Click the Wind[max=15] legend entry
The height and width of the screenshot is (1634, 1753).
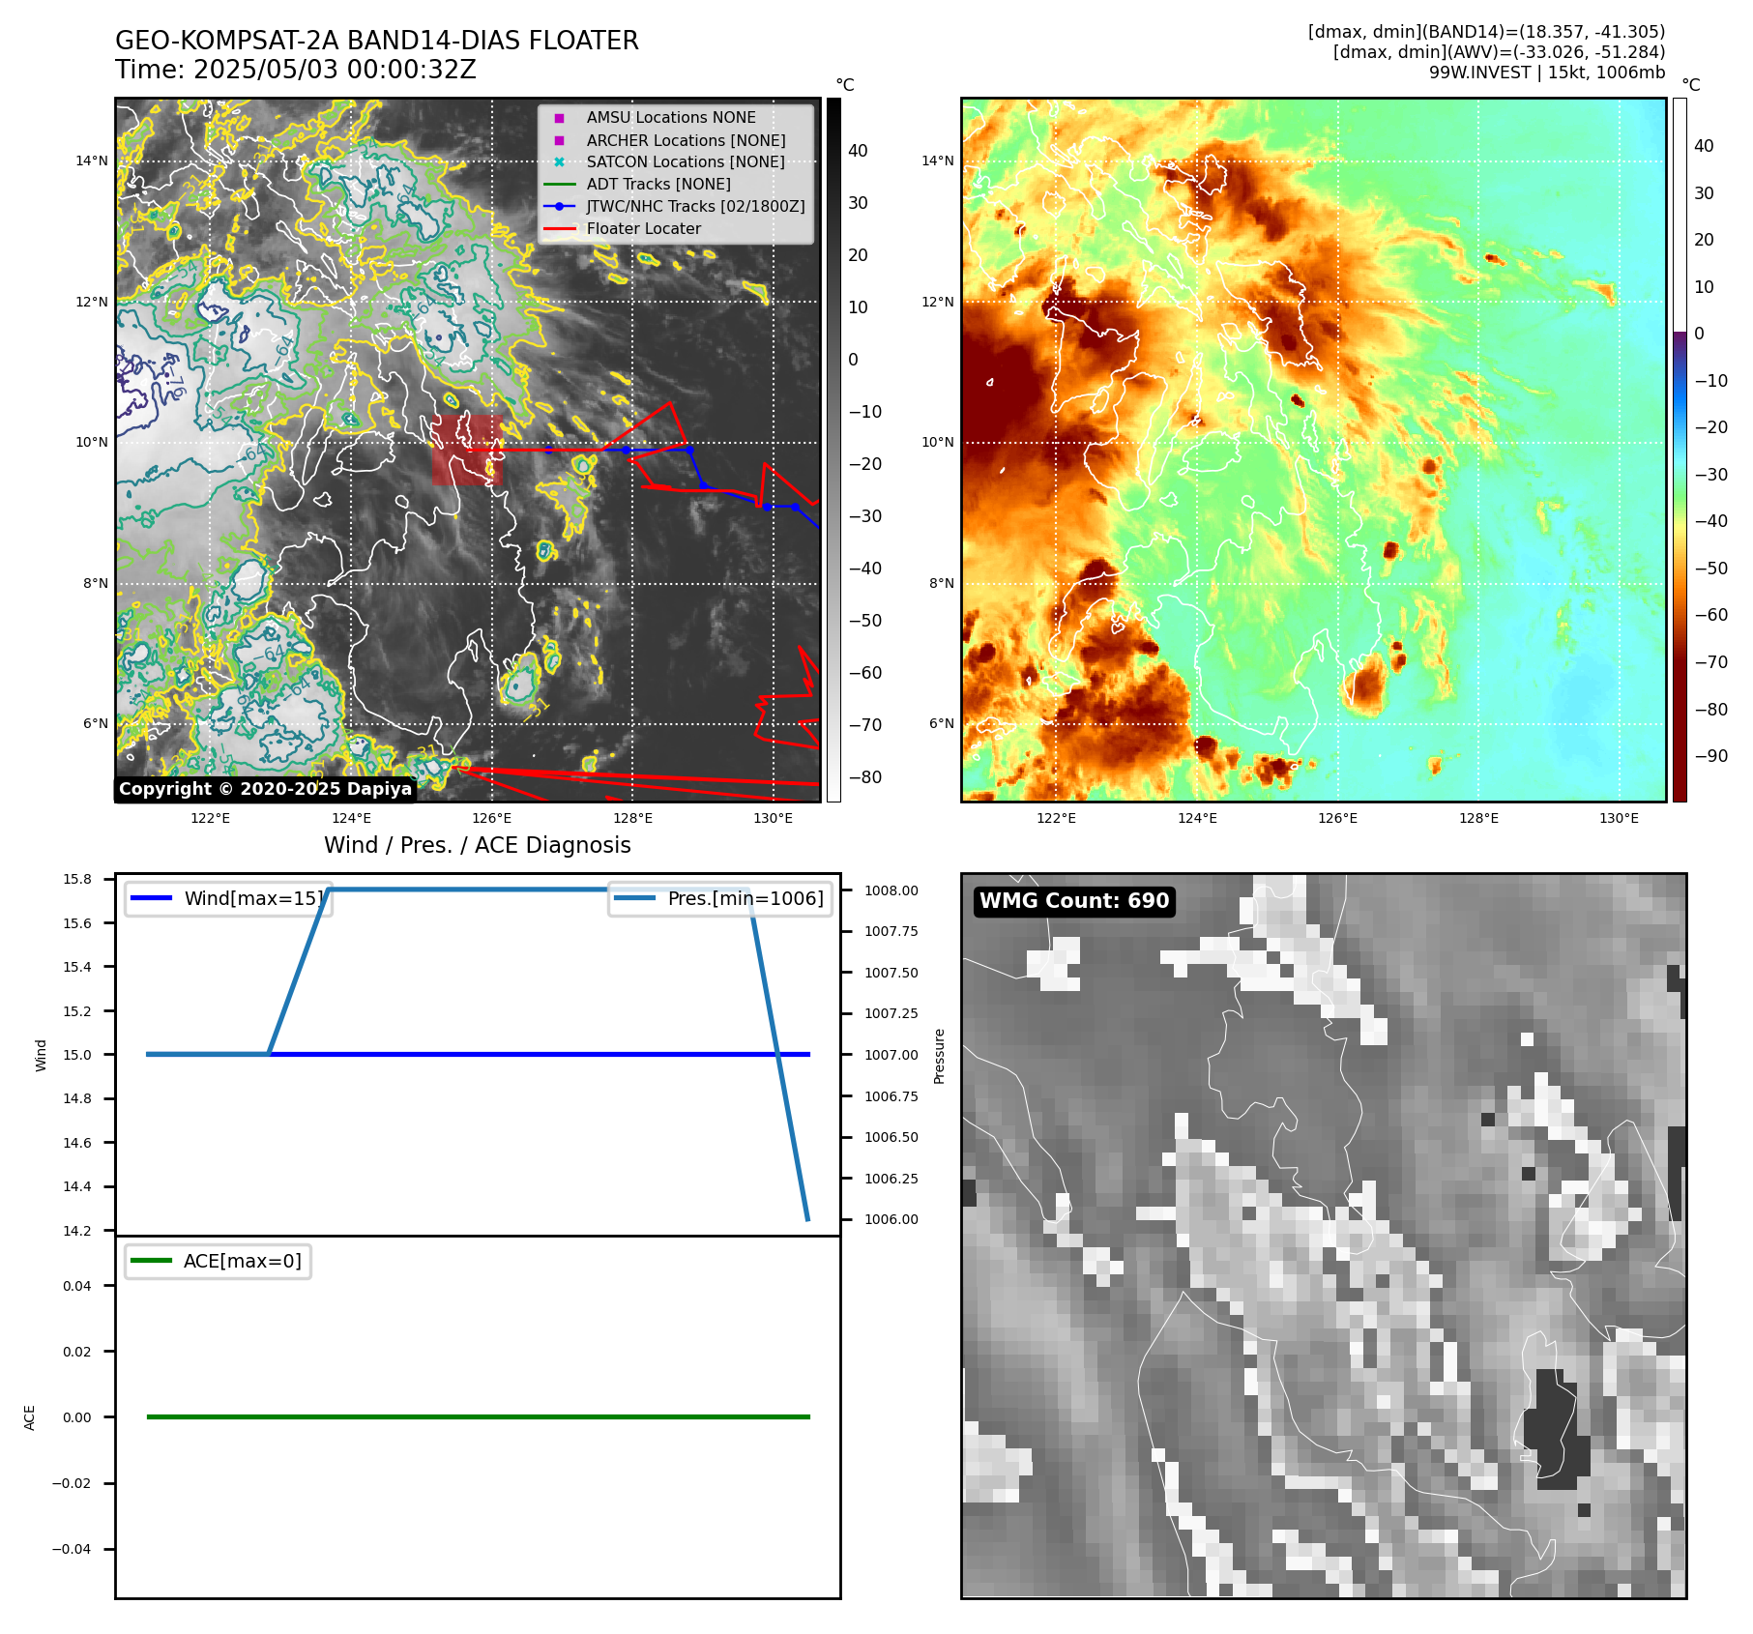(229, 898)
